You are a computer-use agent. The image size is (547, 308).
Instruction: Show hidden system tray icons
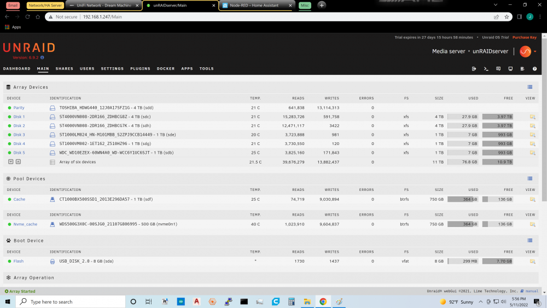(x=481, y=302)
